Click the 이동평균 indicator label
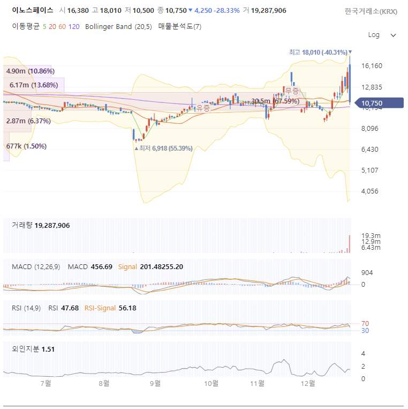This screenshot has width=408, height=409. [26, 26]
